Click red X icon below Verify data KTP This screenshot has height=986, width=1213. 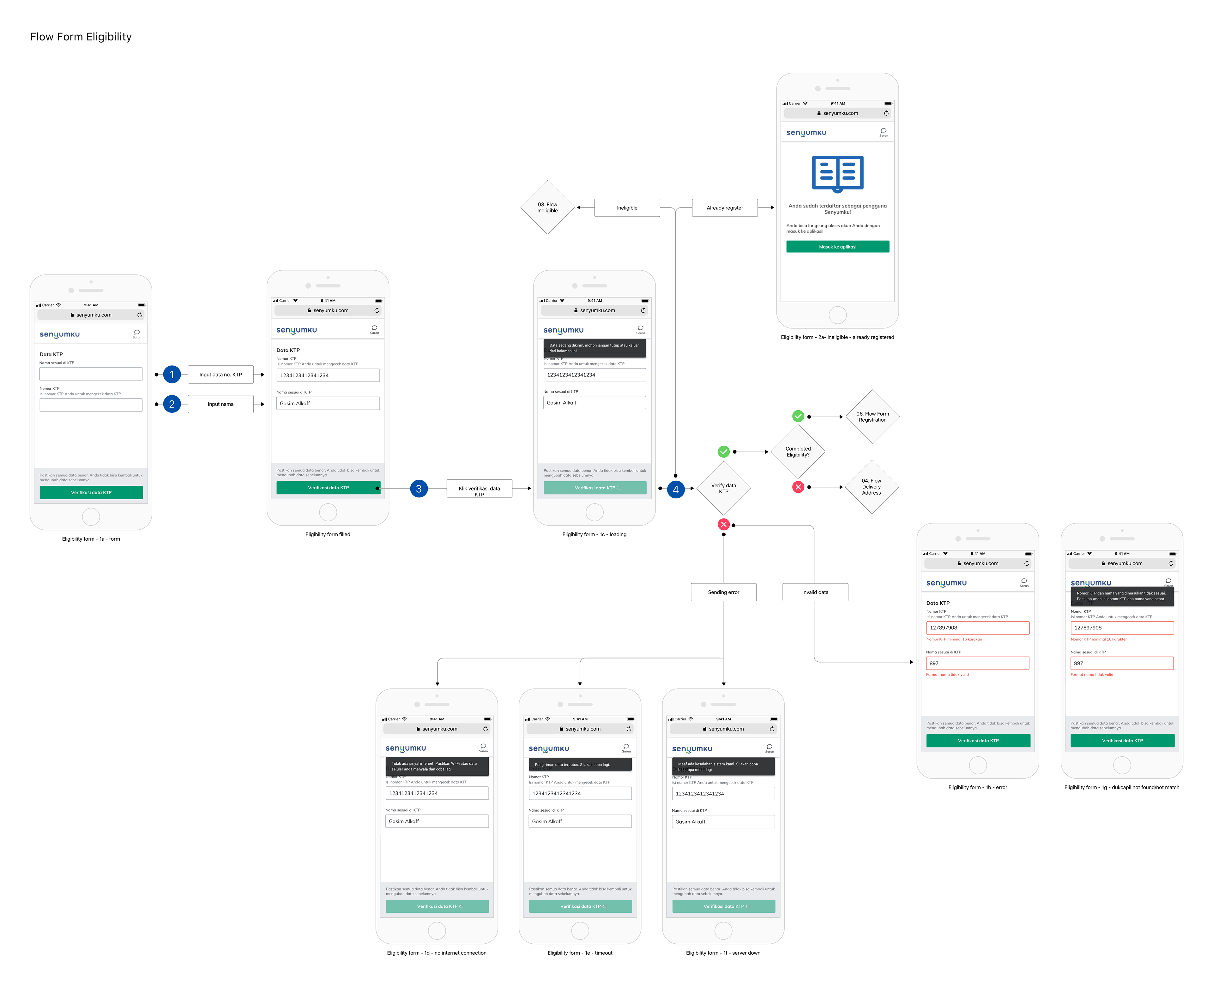click(723, 524)
